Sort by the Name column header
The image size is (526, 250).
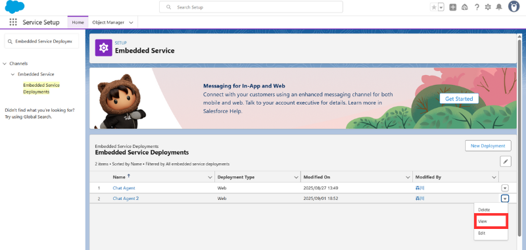pos(119,177)
